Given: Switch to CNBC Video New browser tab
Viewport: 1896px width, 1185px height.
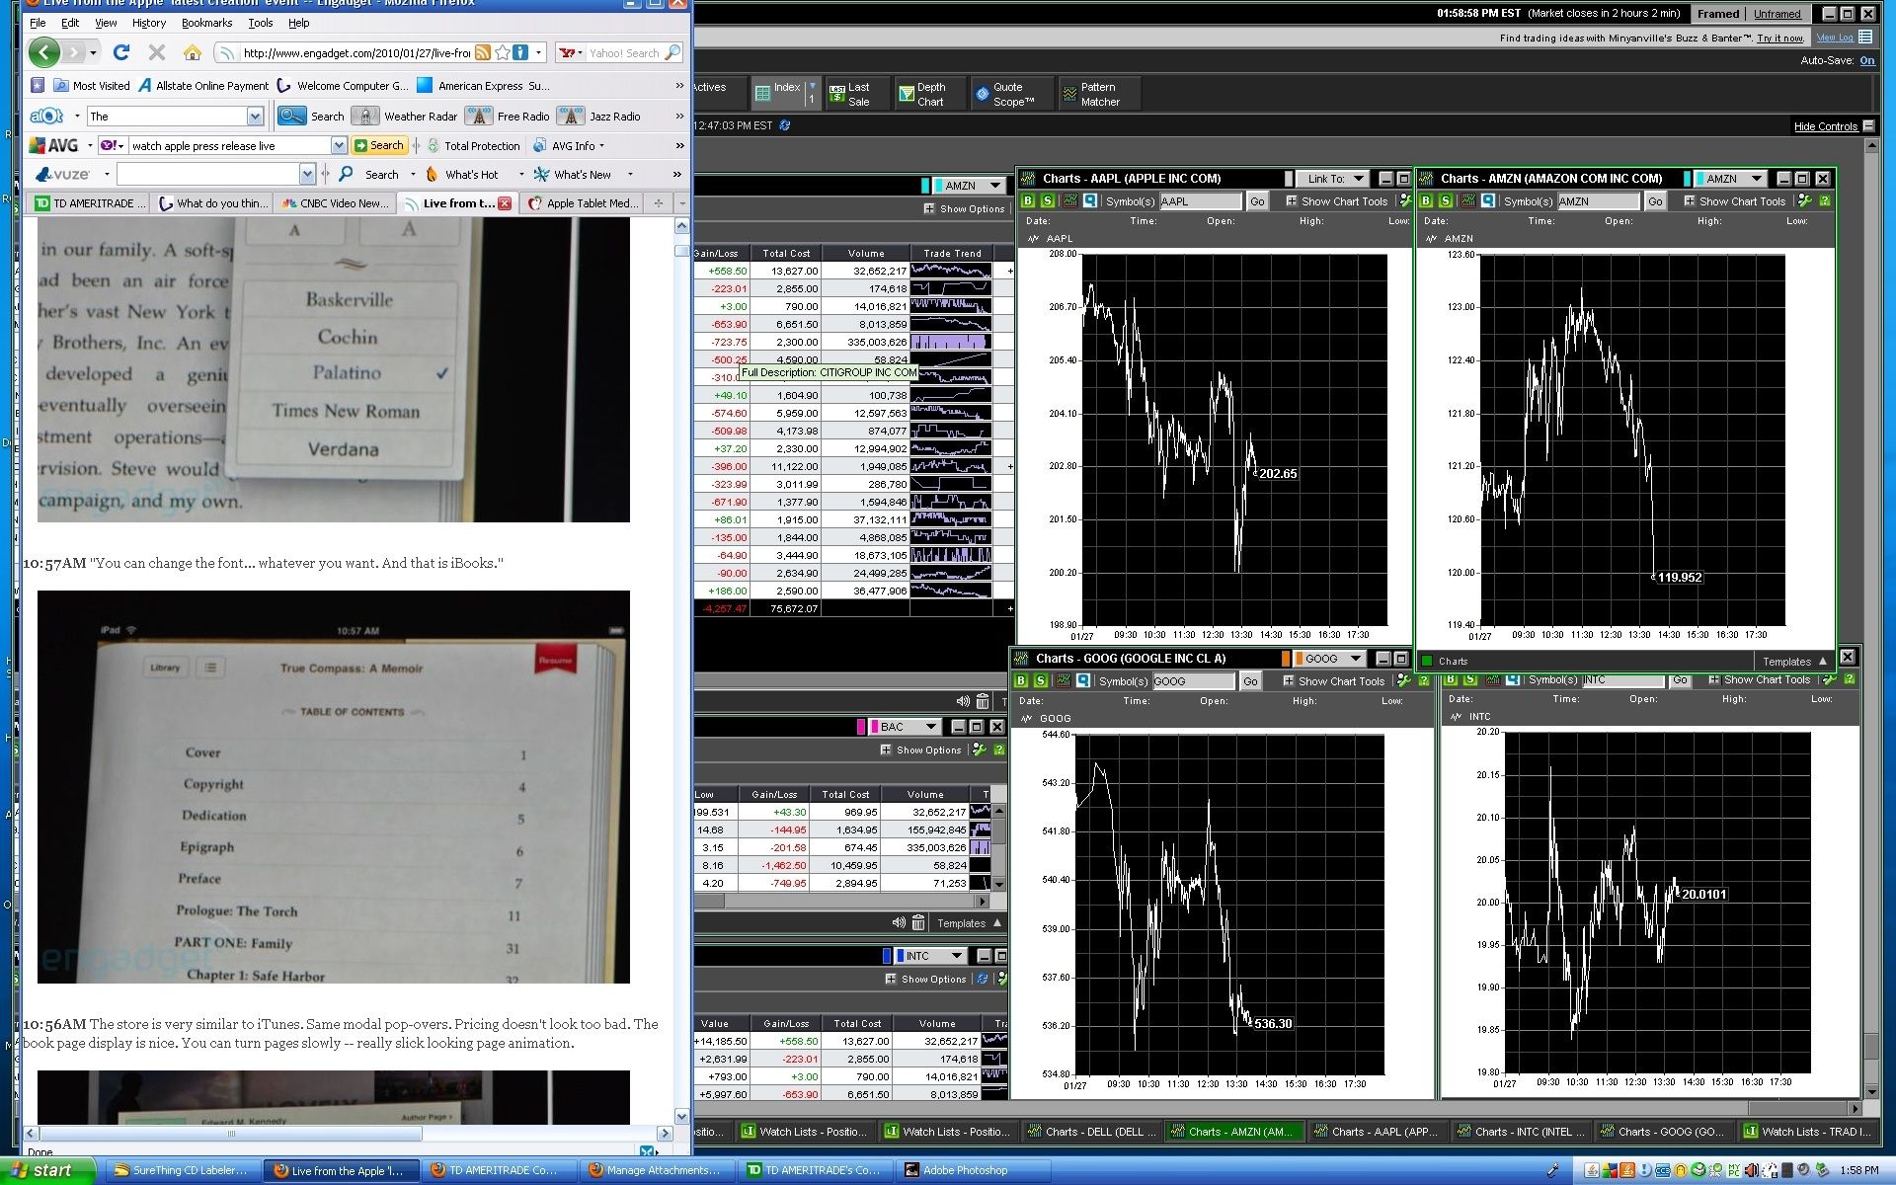Looking at the screenshot, I should coord(335,203).
